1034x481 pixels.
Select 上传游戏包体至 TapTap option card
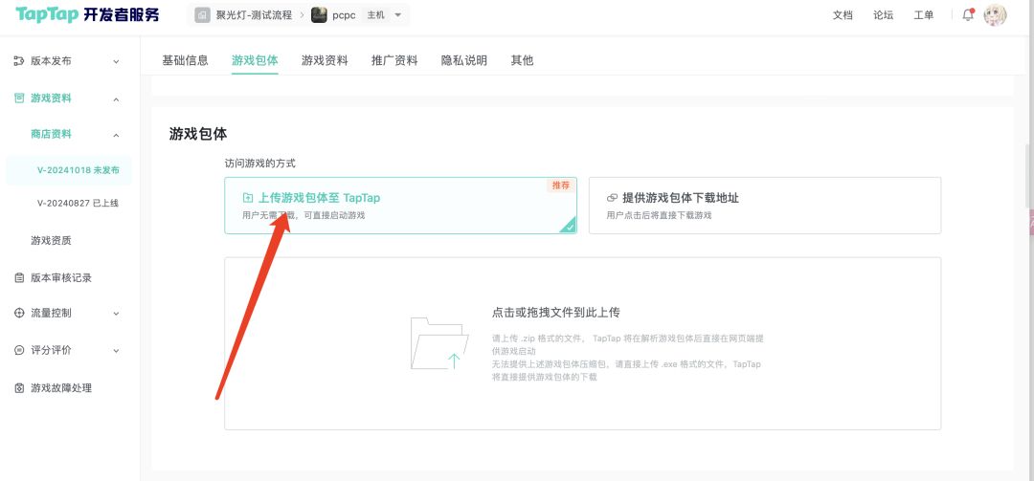pyautogui.click(x=400, y=206)
